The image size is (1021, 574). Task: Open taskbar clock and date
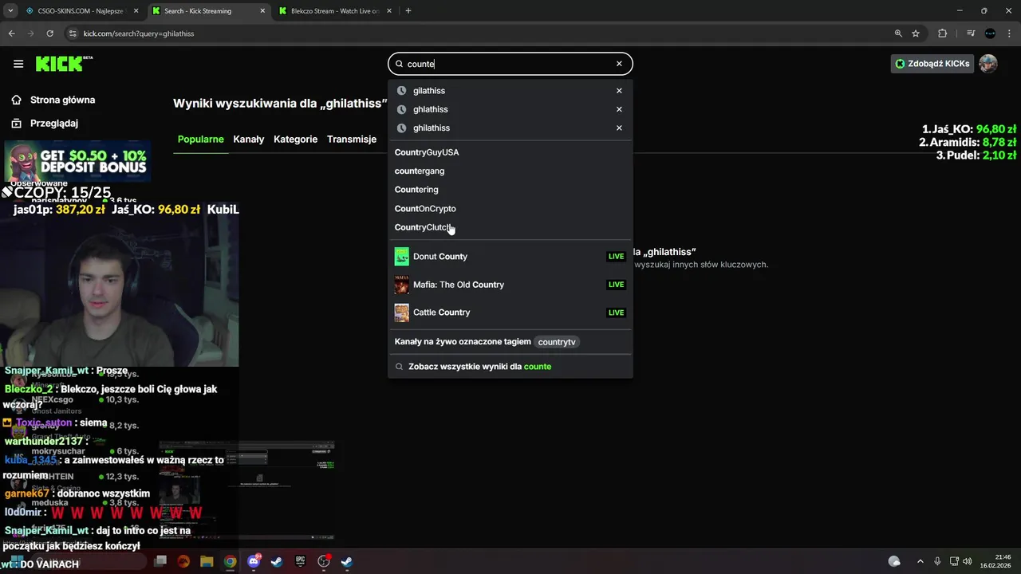point(996,561)
